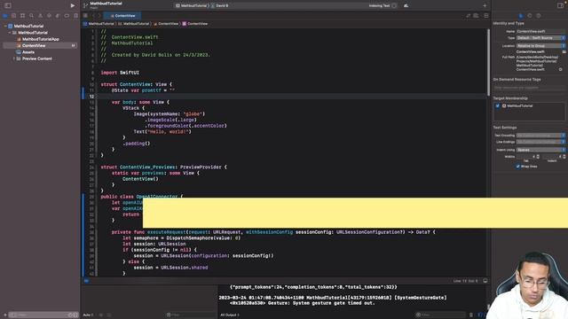The width and height of the screenshot is (568, 319).
Task: Click the On Demand Resource Tags field
Action: [529, 88]
